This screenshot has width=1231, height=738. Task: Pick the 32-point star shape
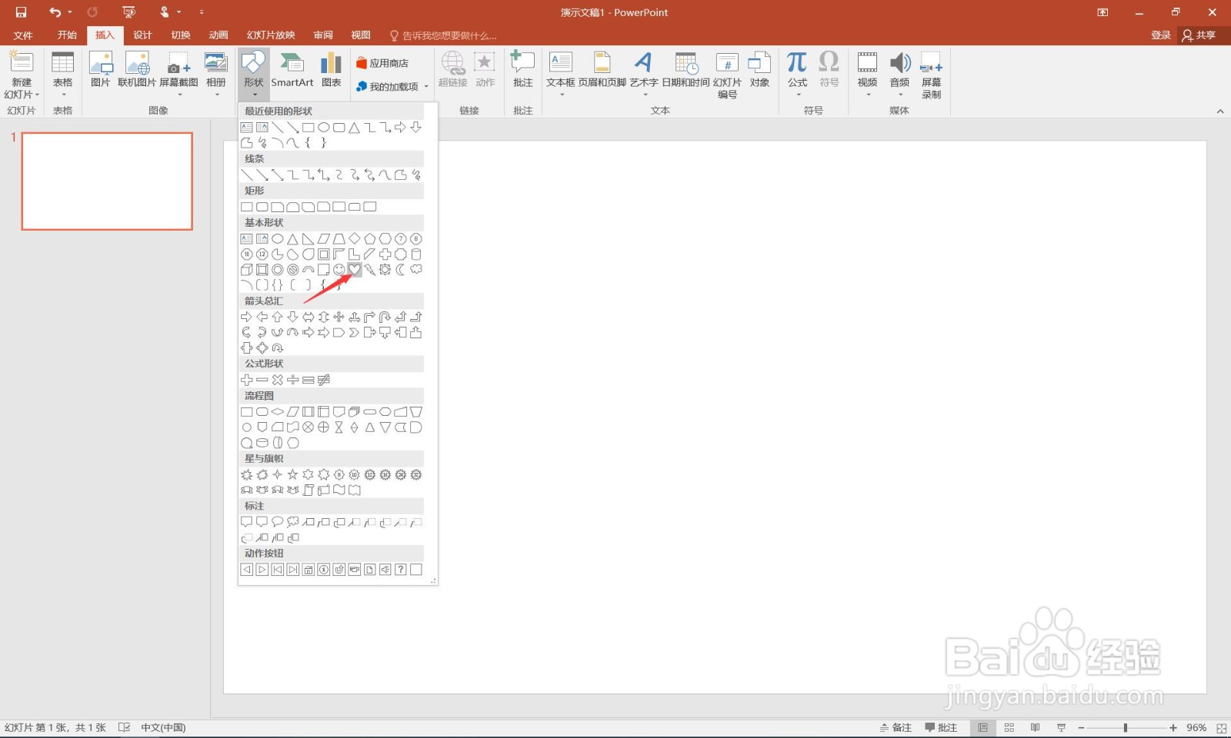click(x=416, y=474)
